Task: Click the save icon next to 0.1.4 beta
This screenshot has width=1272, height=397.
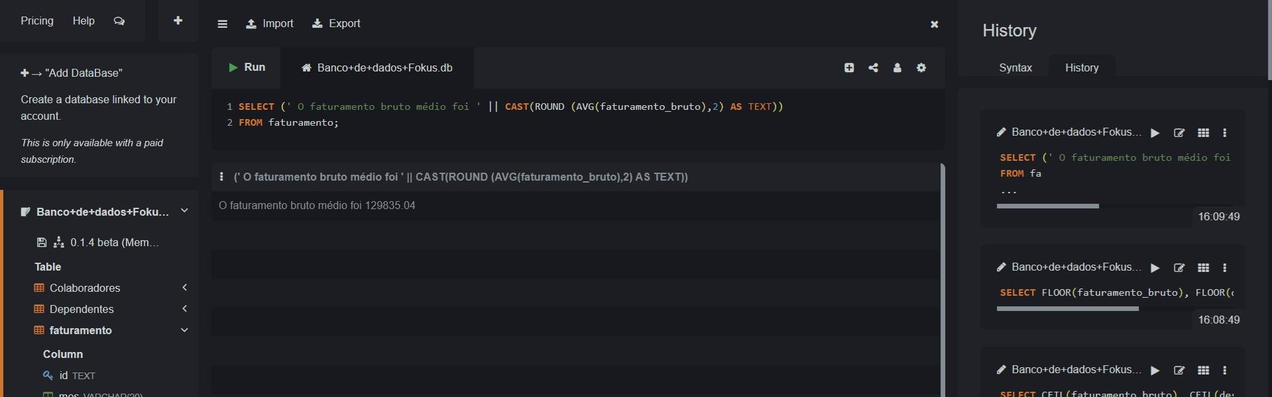Action: [42, 243]
